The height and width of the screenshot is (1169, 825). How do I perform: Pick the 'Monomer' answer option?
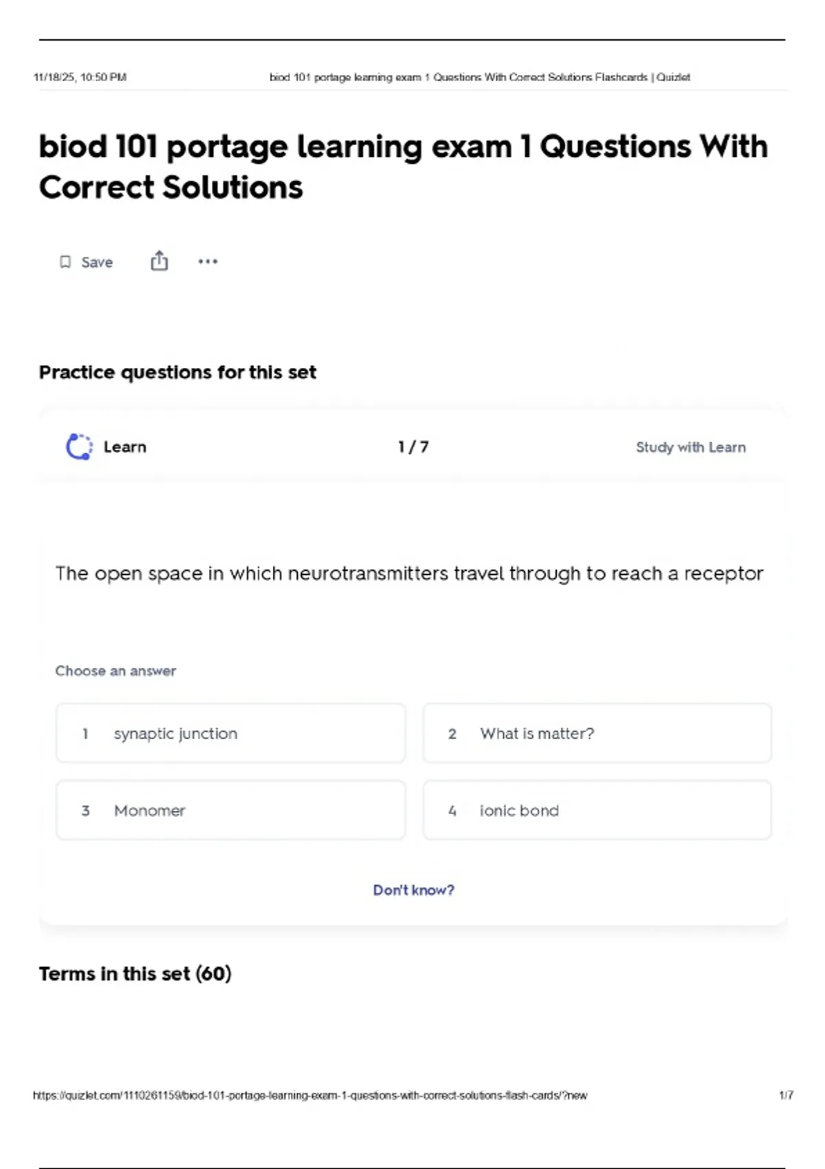point(230,810)
